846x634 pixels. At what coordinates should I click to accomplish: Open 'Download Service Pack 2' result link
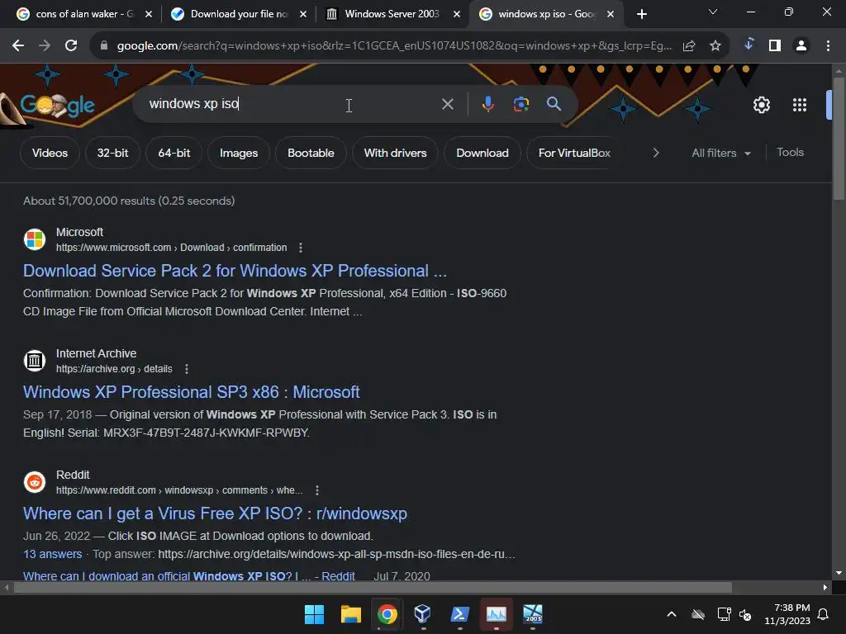pyautogui.click(x=235, y=271)
